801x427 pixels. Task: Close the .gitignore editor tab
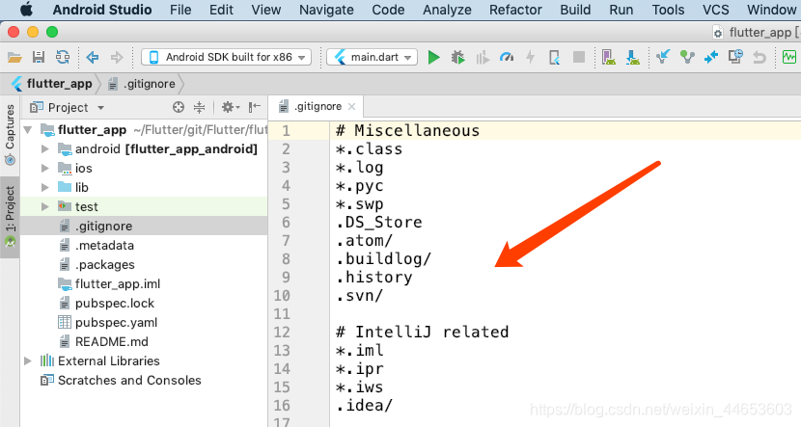pyautogui.click(x=351, y=107)
